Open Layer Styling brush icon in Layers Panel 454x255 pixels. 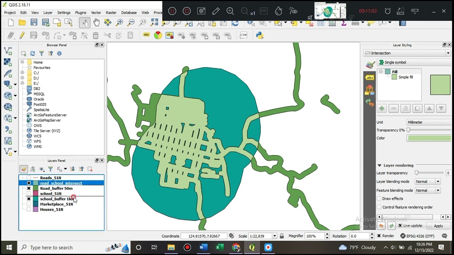[23, 169]
